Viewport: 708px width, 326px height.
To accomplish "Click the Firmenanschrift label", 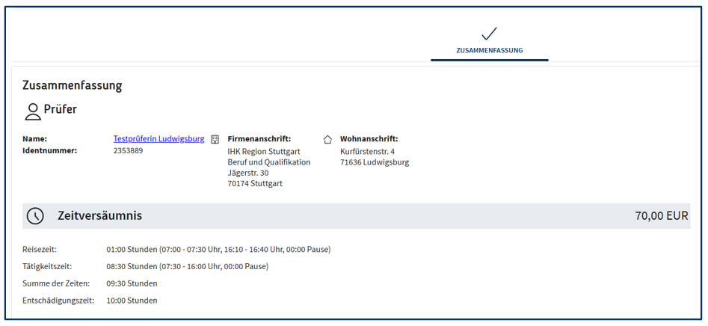I will point(259,139).
